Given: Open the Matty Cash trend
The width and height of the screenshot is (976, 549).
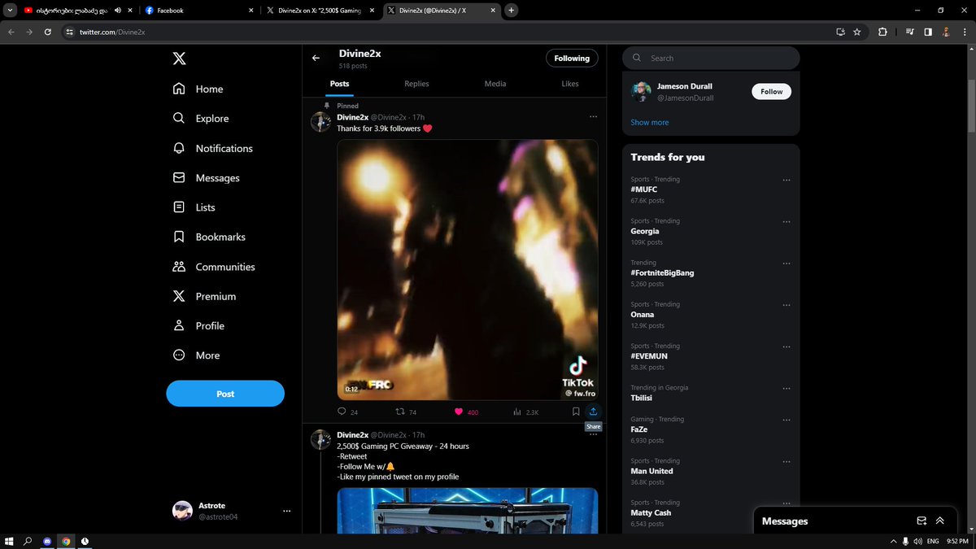Looking at the screenshot, I should pos(651,512).
